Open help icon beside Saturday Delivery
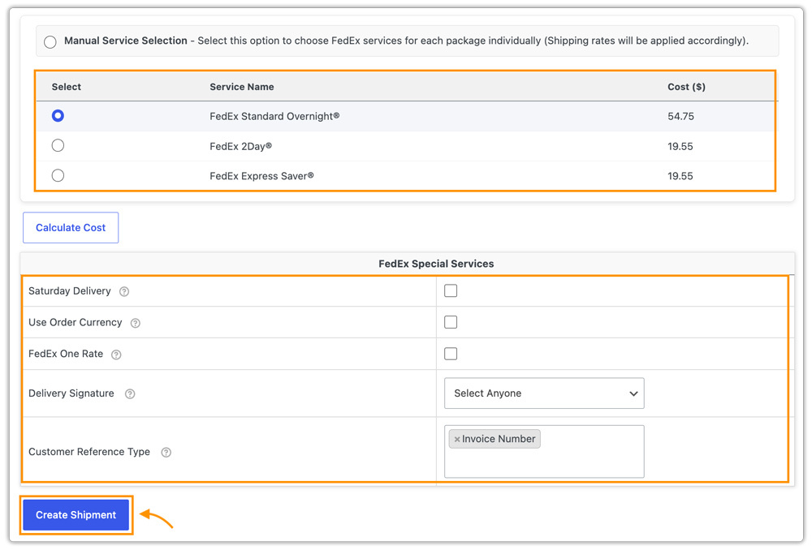812x550 pixels. click(x=124, y=292)
